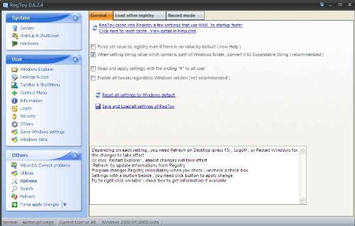Collapse the System panel
The image size is (355, 226).
pos(75,18)
